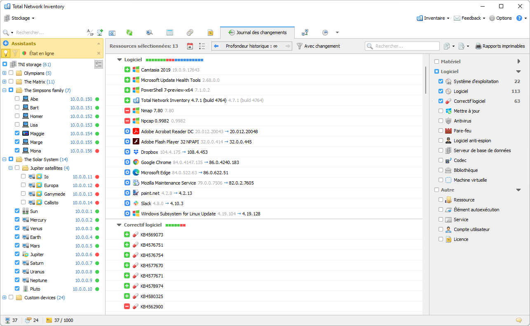Open the Stockage dropdown menu
Image resolution: width=530 pixels, height=326 pixels.
click(x=19, y=18)
